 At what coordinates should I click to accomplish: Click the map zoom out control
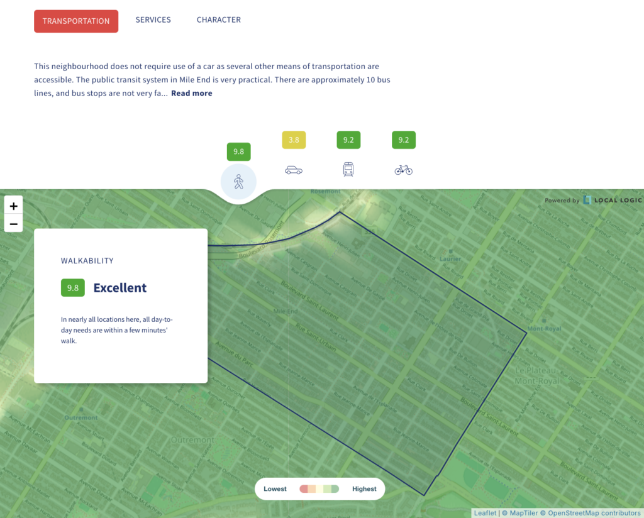point(13,224)
